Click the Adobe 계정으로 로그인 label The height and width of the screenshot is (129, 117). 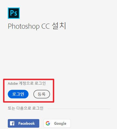[x=27, y=83]
